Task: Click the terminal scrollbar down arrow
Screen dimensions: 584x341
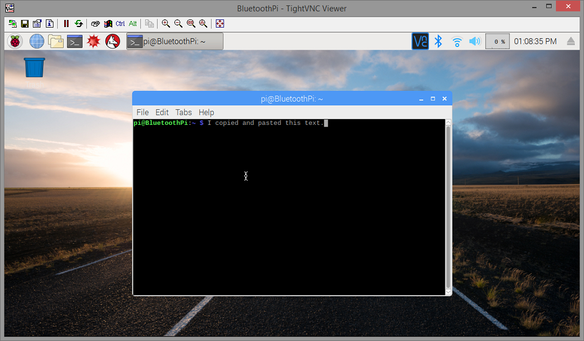Action: pyautogui.click(x=448, y=292)
